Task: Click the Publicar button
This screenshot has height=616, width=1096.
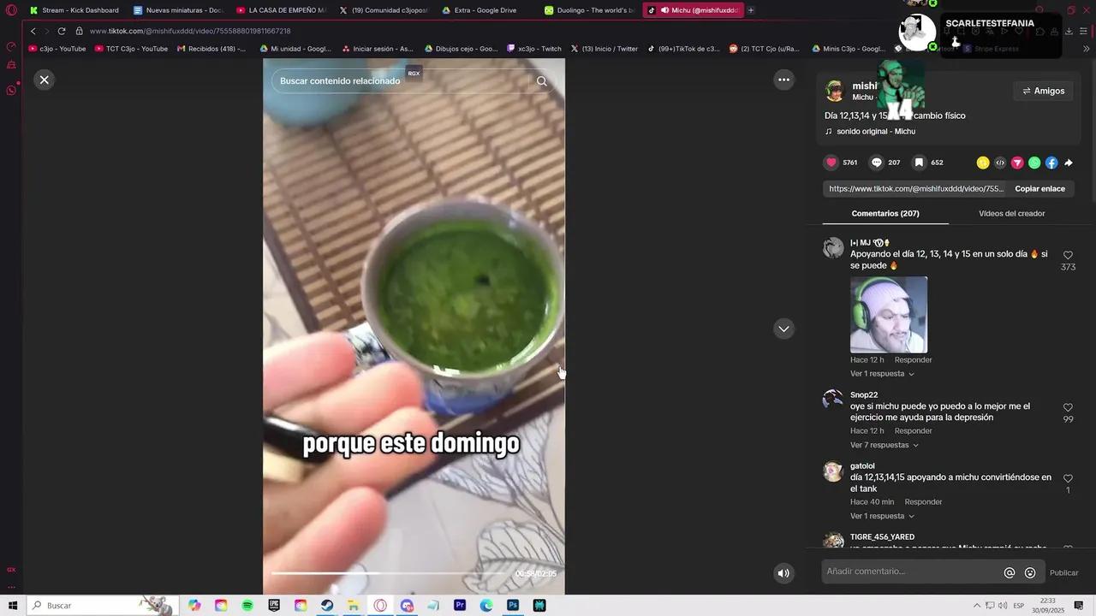Action: click(x=1064, y=572)
